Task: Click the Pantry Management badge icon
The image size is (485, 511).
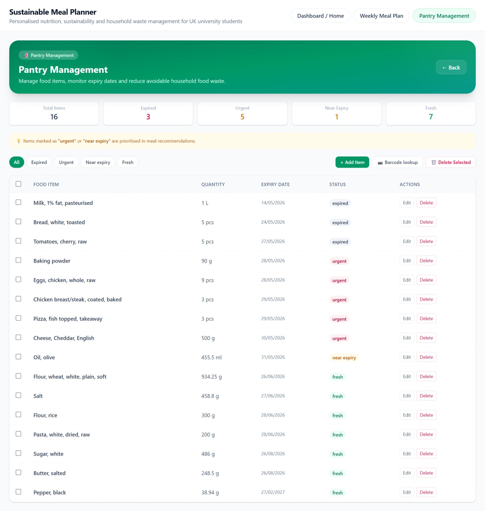Action: 26,55
